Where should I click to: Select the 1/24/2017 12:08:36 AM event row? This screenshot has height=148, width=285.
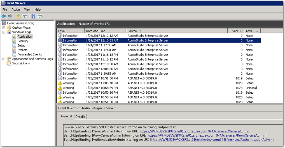pyautogui.click(x=159, y=69)
